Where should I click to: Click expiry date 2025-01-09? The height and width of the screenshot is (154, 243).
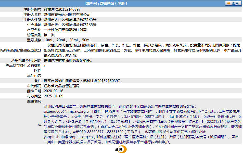[x=54, y=96]
